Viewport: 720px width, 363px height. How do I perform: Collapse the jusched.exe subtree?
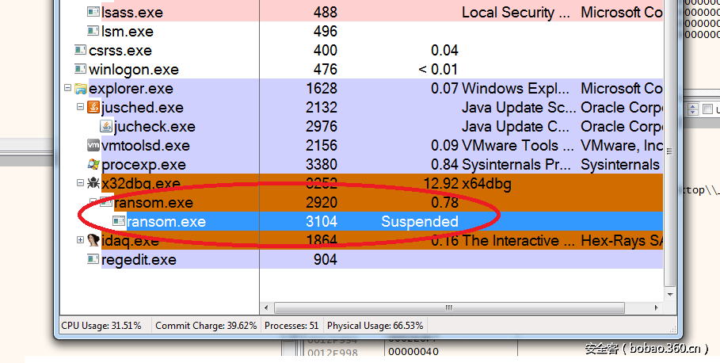[80, 108]
